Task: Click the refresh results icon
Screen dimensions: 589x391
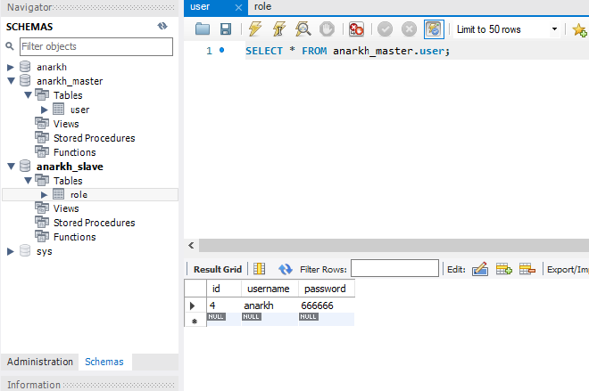Action: [286, 269]
